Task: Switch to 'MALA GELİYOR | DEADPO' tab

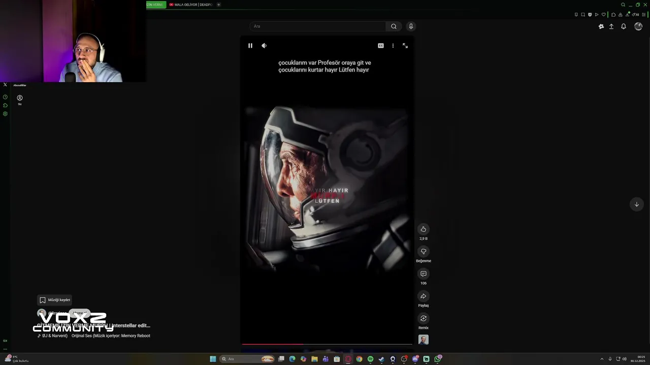Action: click(x=190, y=5)
